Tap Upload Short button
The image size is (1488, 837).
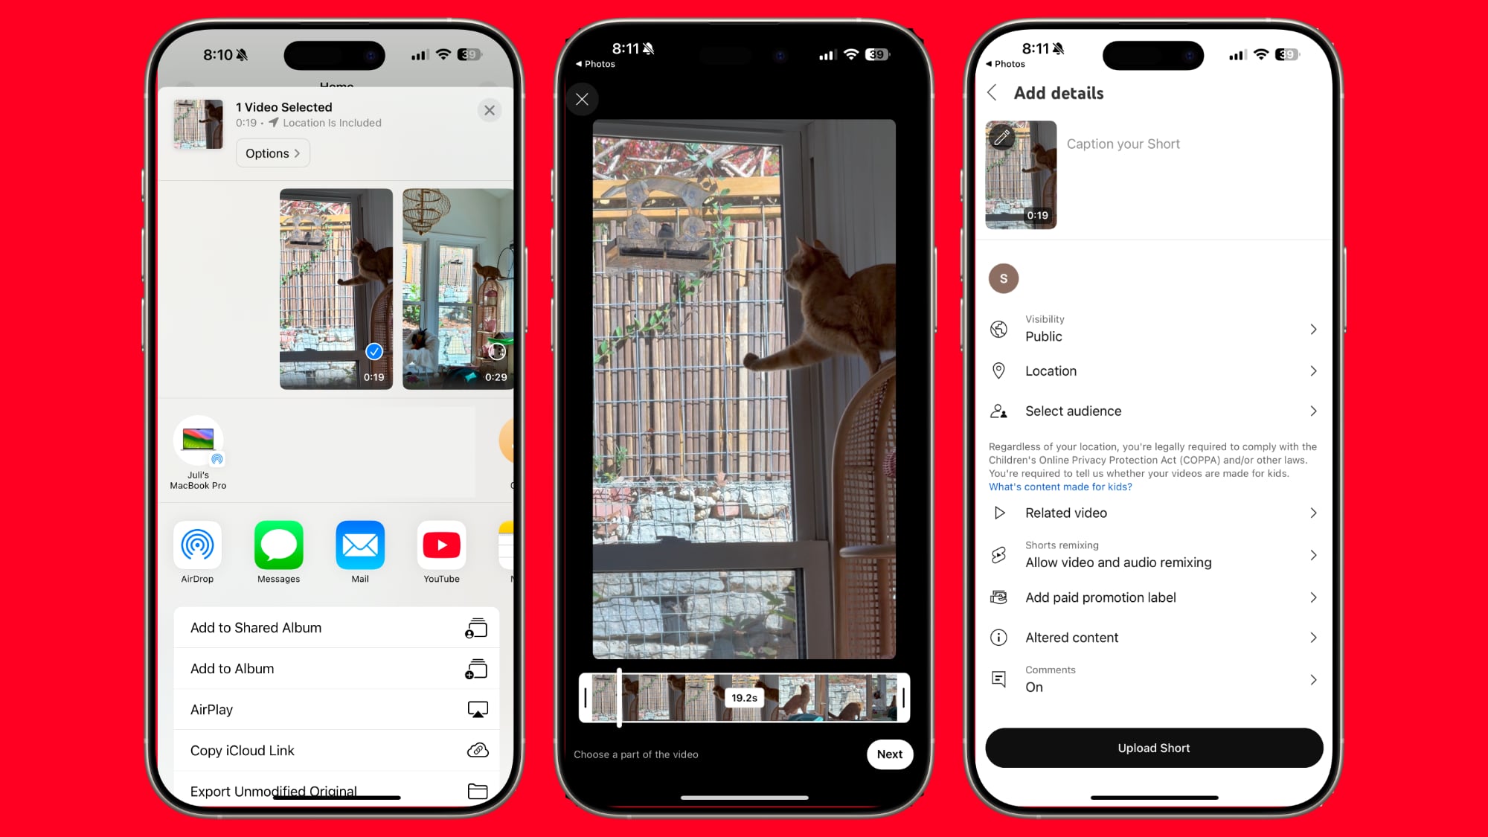click(x=1152, y=747)
